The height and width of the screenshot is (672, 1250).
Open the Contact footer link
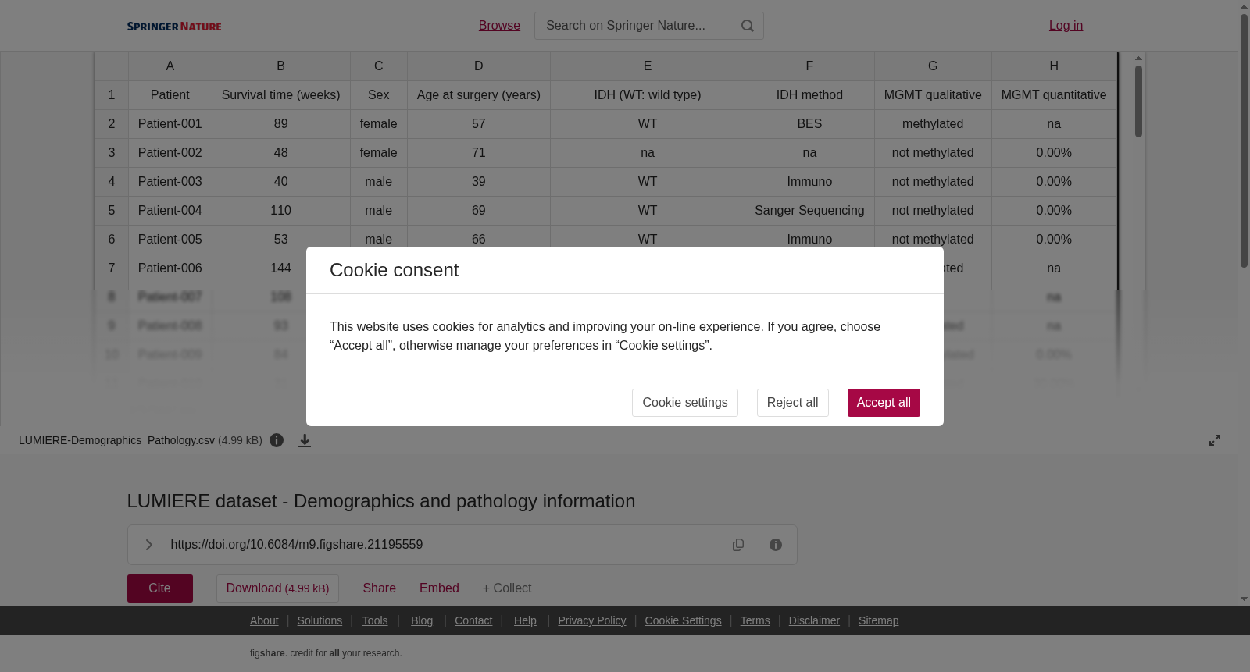pyautogui.click(x=473, y=620)
